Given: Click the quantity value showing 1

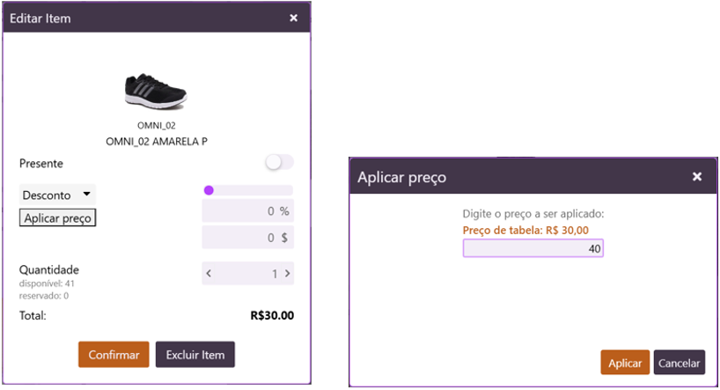Looking at the screenshot, I should click(x=264, y=274).
